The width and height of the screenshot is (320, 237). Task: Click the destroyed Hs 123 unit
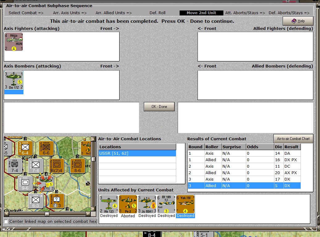click(109, 204)
